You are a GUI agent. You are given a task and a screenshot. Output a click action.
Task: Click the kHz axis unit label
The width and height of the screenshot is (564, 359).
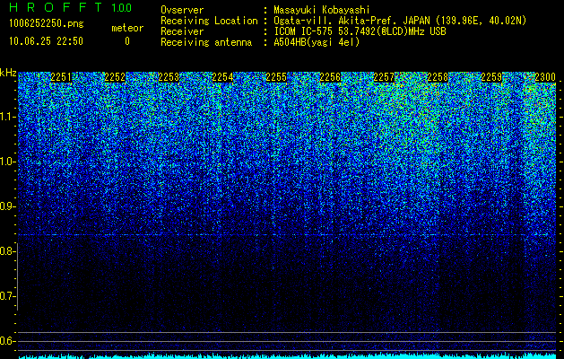[8, 73]
